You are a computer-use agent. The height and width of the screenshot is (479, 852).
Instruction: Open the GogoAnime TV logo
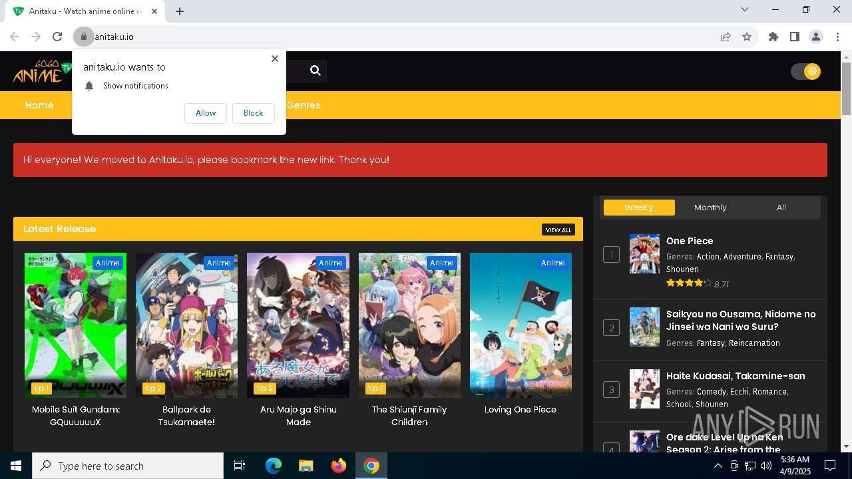(42, 71)
